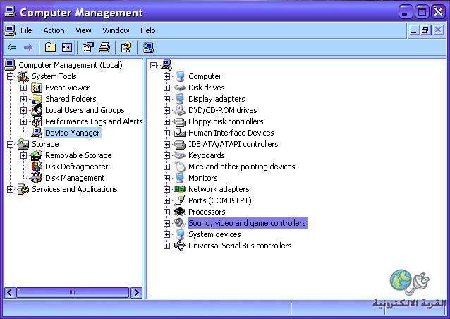
Task: Click the Human Interface Devices icon
Action: tap(180, 133)
